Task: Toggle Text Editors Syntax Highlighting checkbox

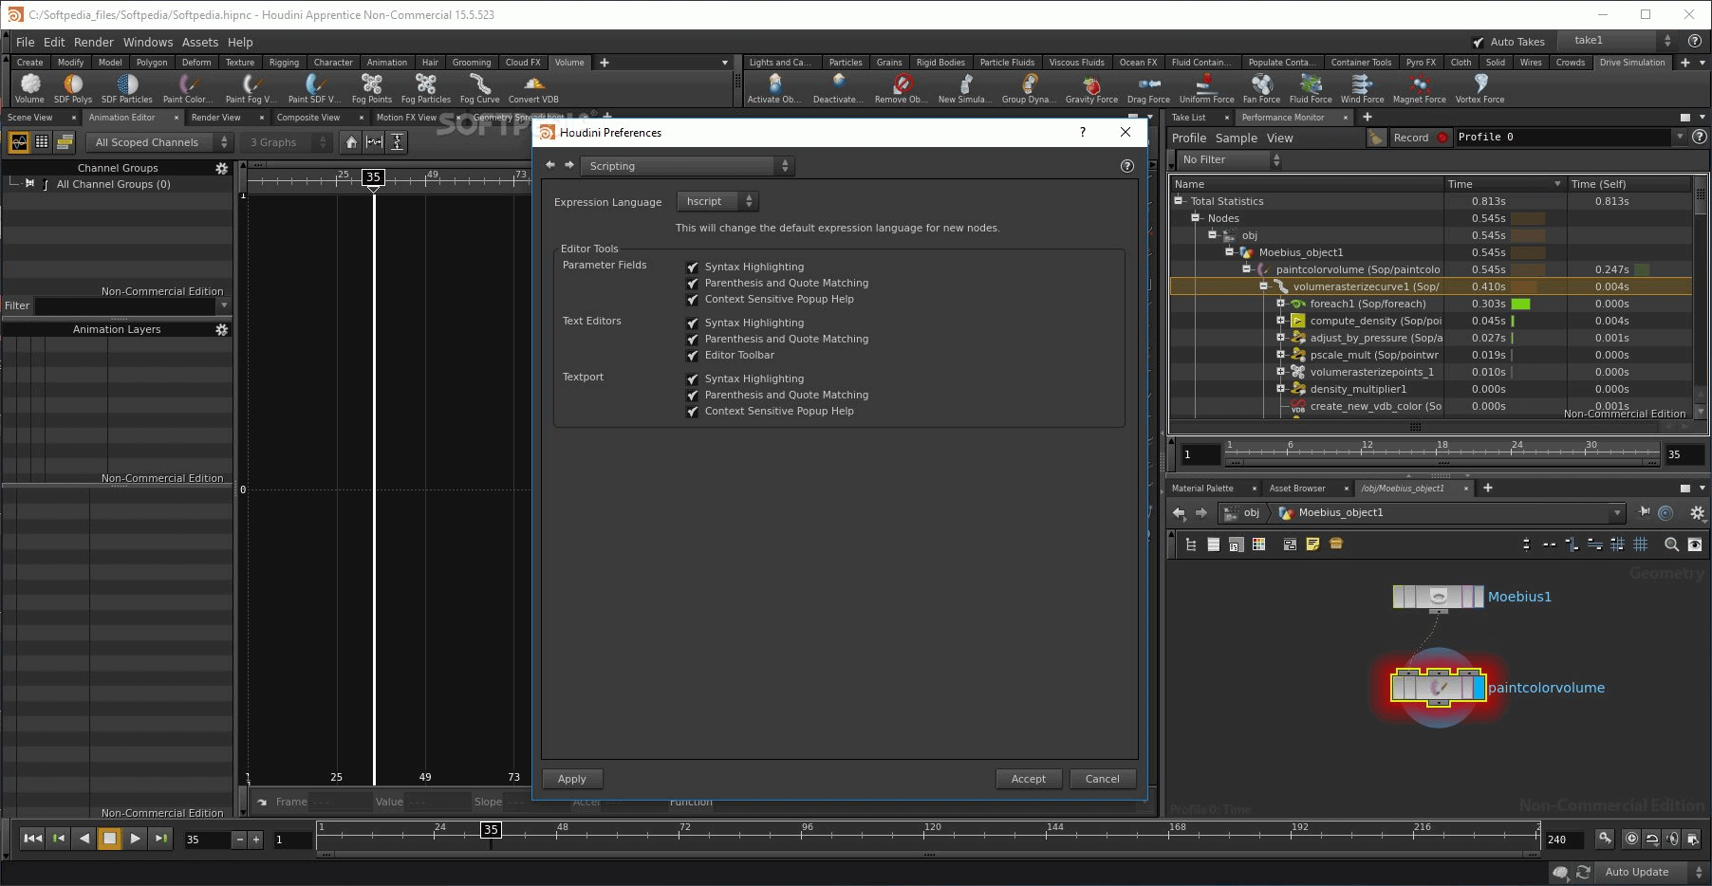Action: pyautogui.click(x=692, y=323)
